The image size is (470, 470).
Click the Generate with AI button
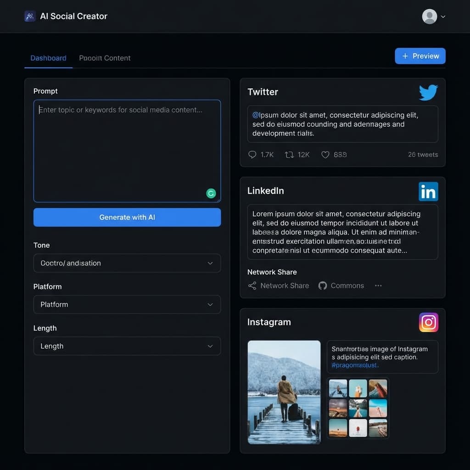click(x=127, y=217)
